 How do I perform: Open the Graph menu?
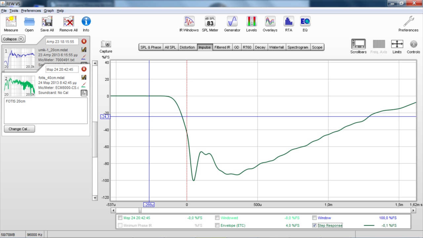(x=49, y=11)
